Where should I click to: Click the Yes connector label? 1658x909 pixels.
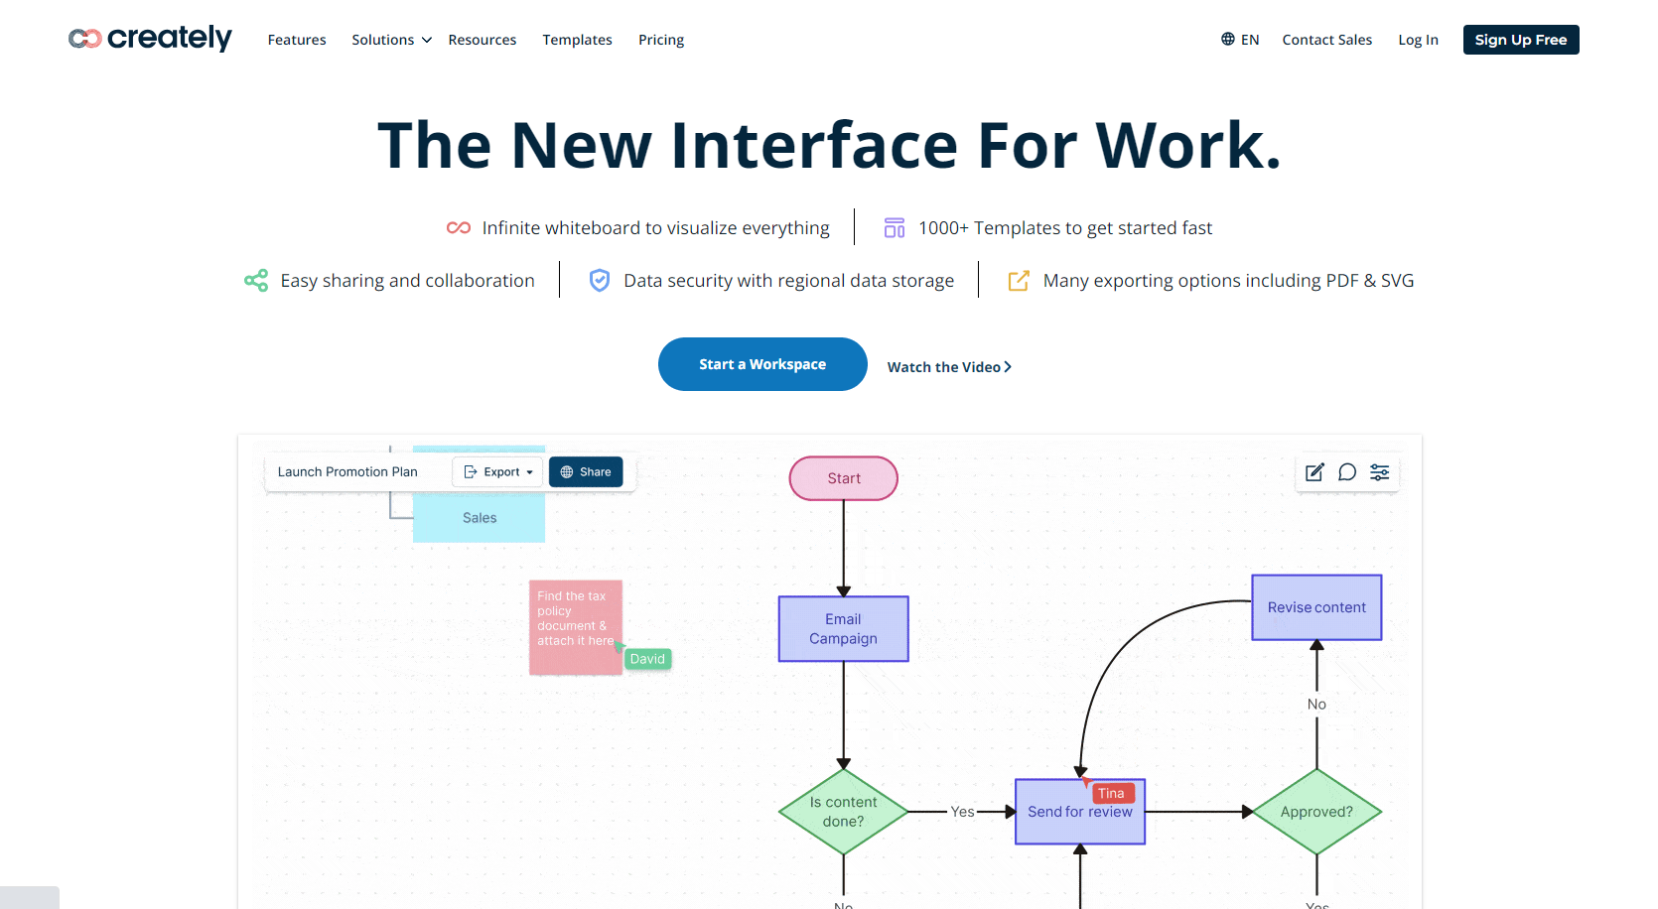[x=962, y=812]
